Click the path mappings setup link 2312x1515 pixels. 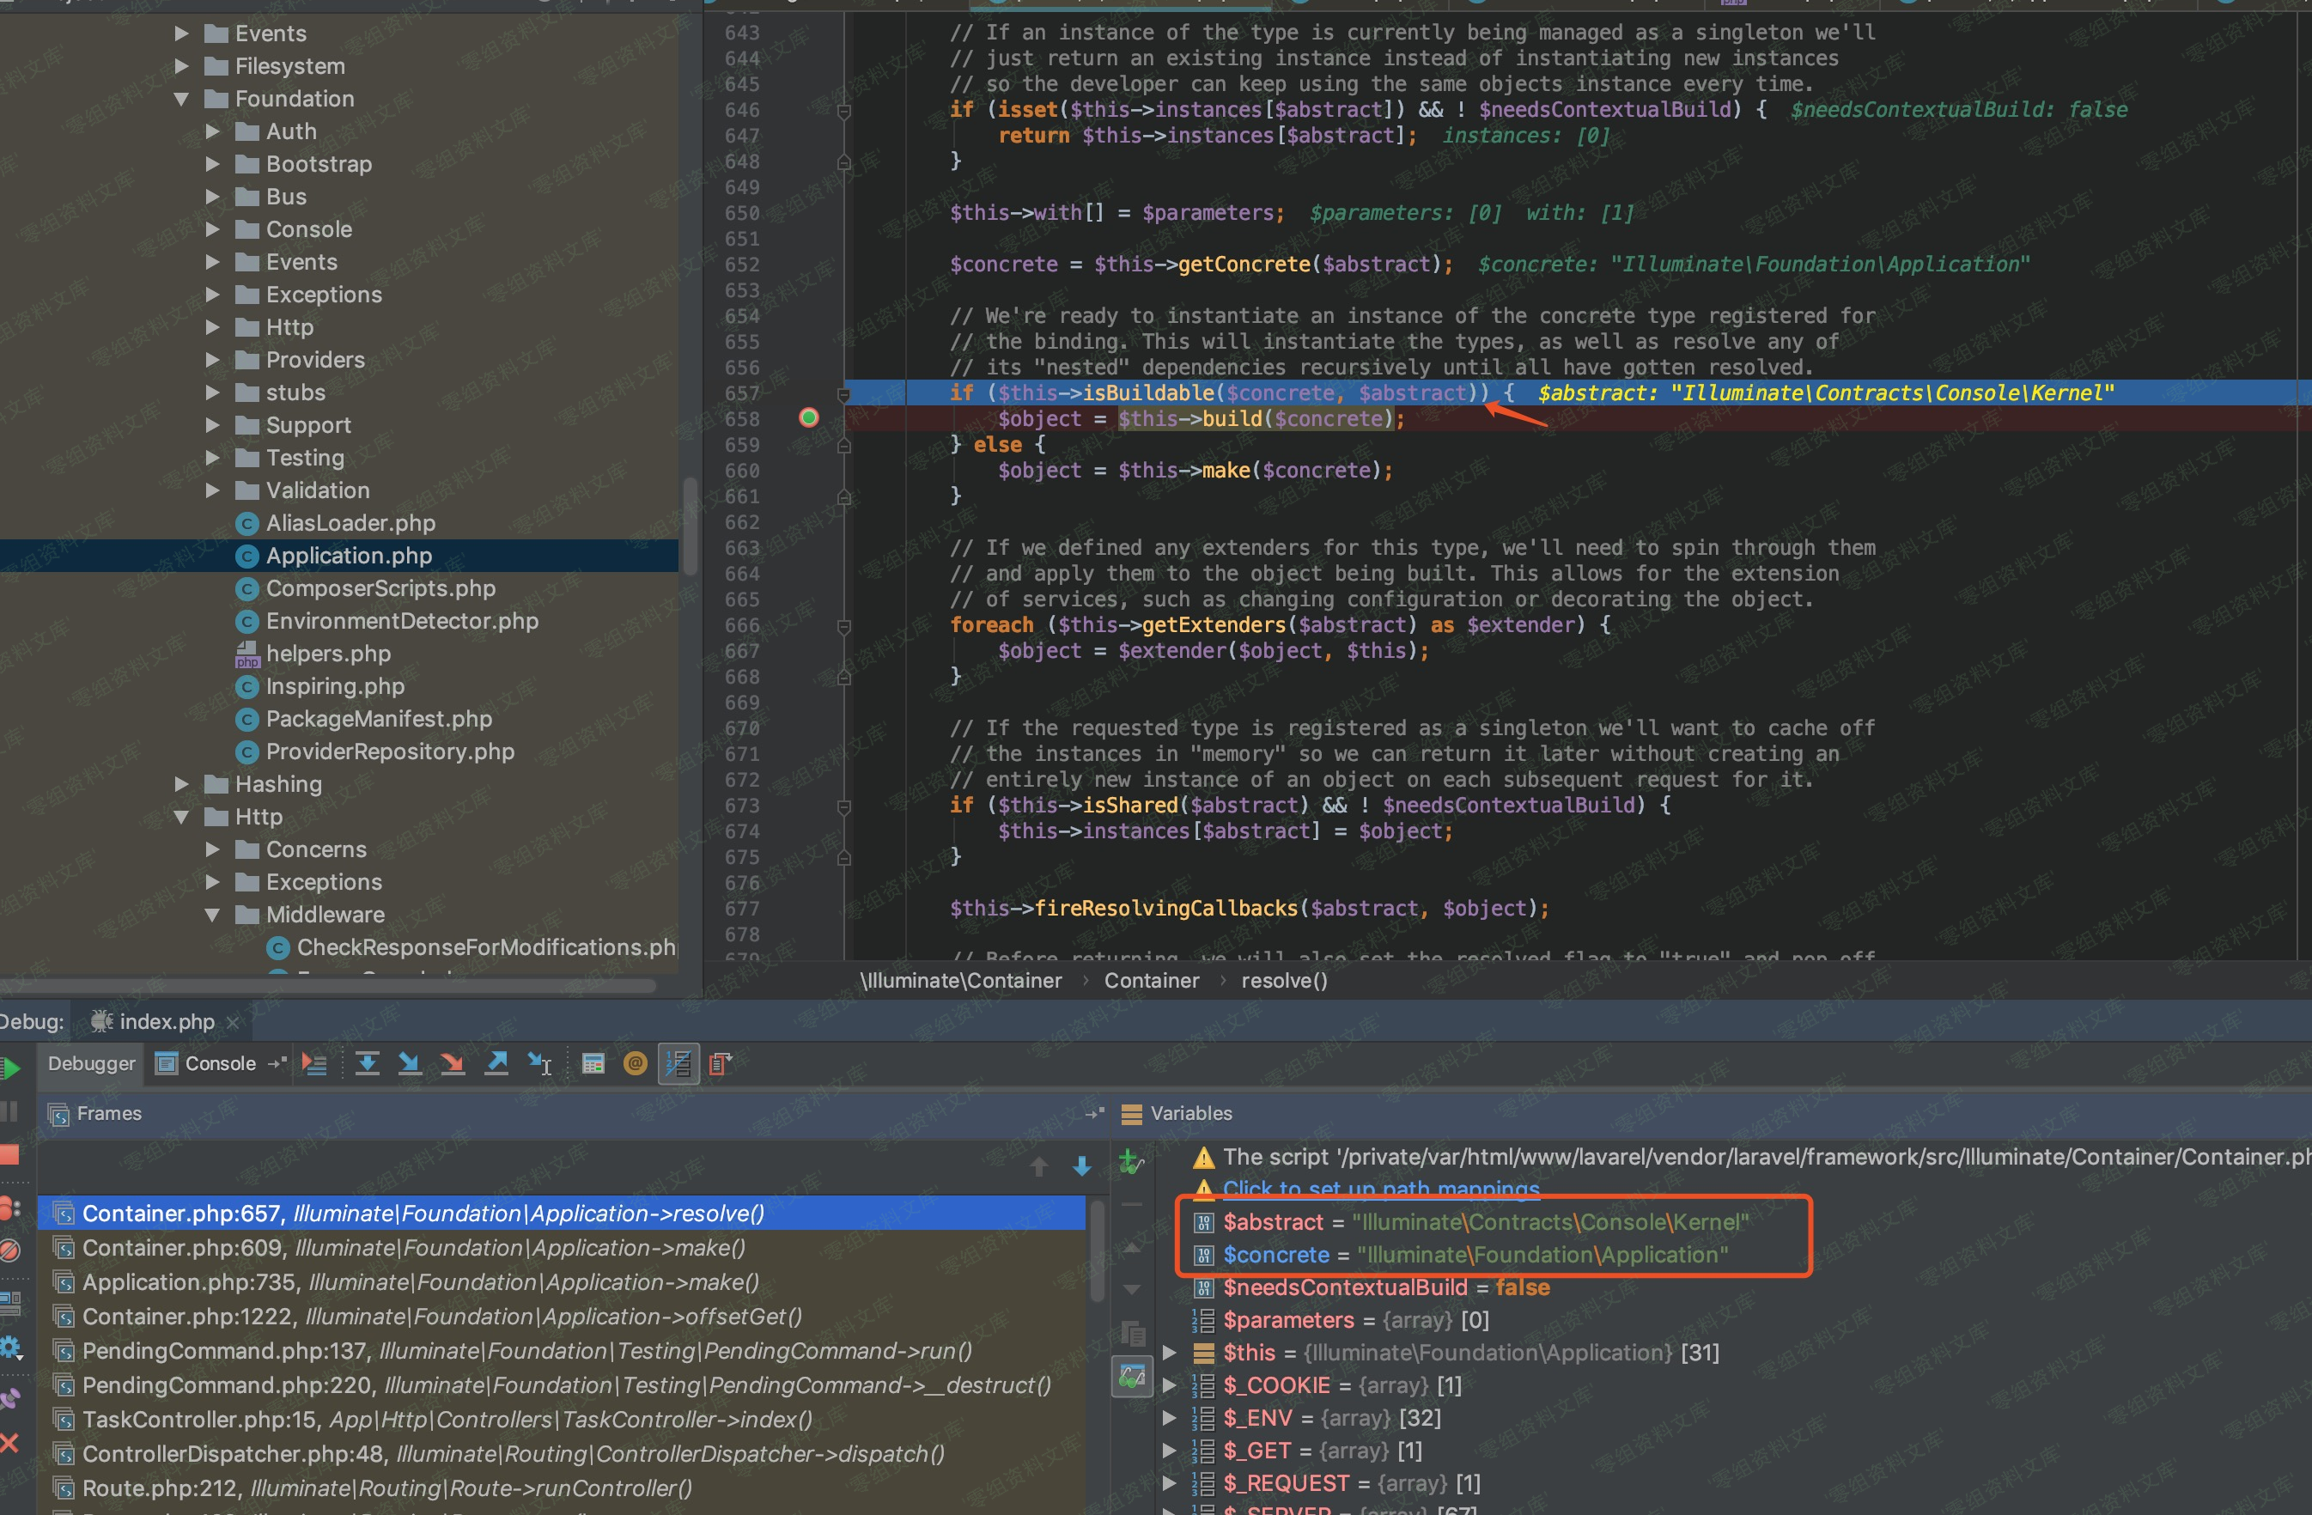click(x=1380, y=1189)
